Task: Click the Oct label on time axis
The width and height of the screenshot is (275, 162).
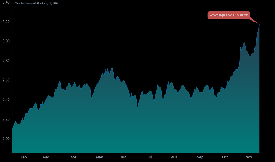Action: point(225,157)
